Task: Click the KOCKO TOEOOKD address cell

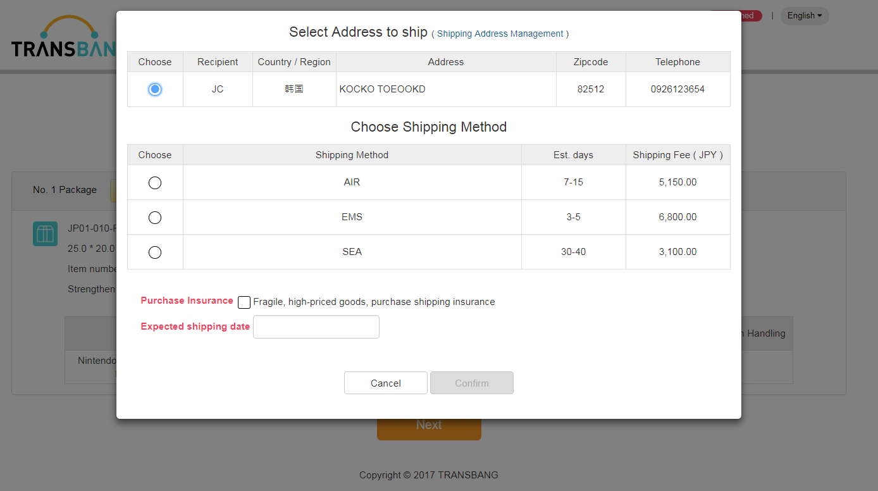Action: pos(446,89)
